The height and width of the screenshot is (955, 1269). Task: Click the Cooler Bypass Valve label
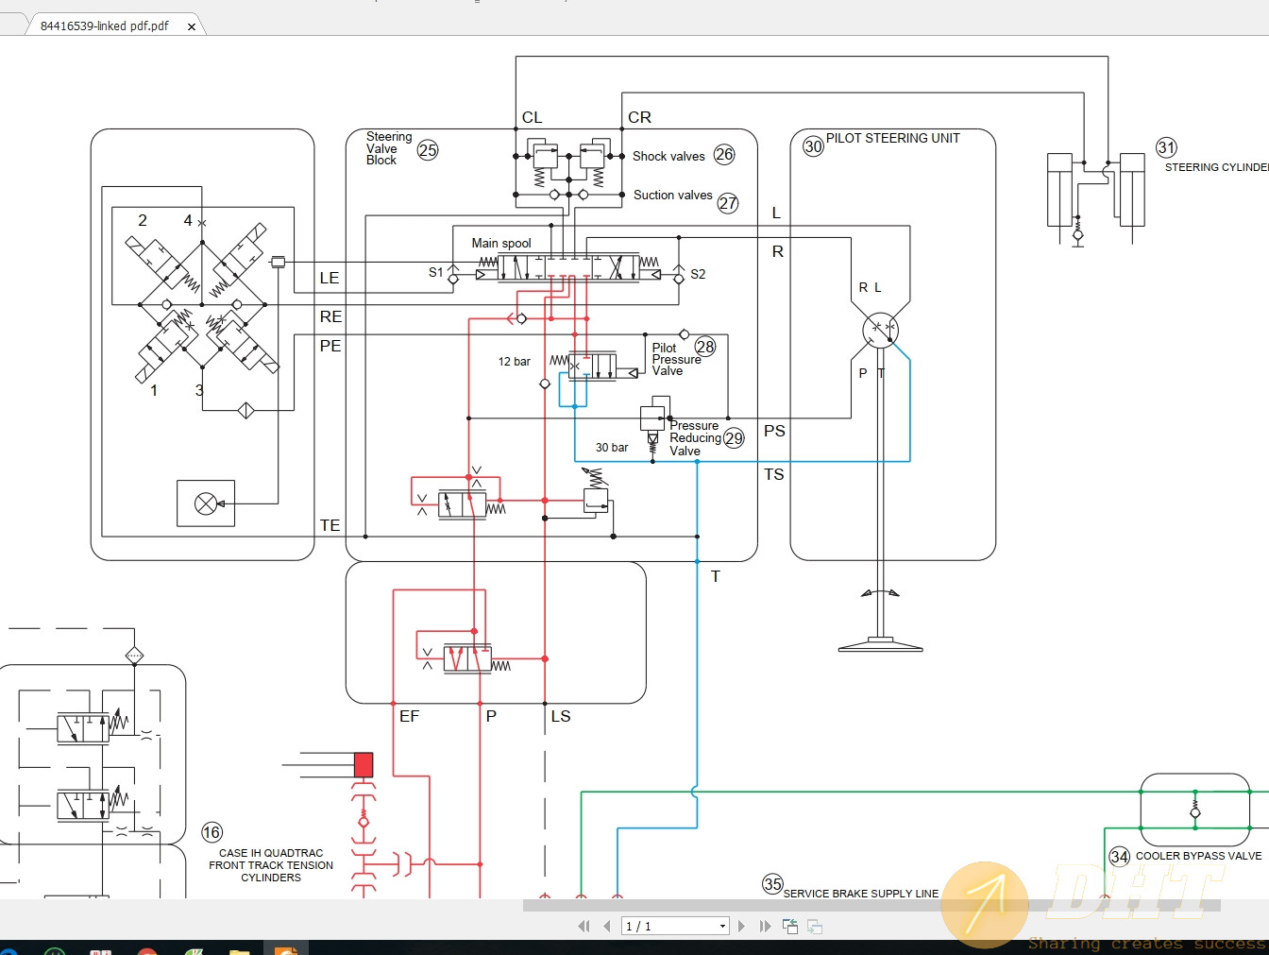(x=1200, y=857)
